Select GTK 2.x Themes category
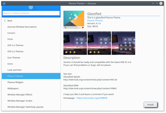The width and height of the screenshot is (166, 113). coord(16,45)
